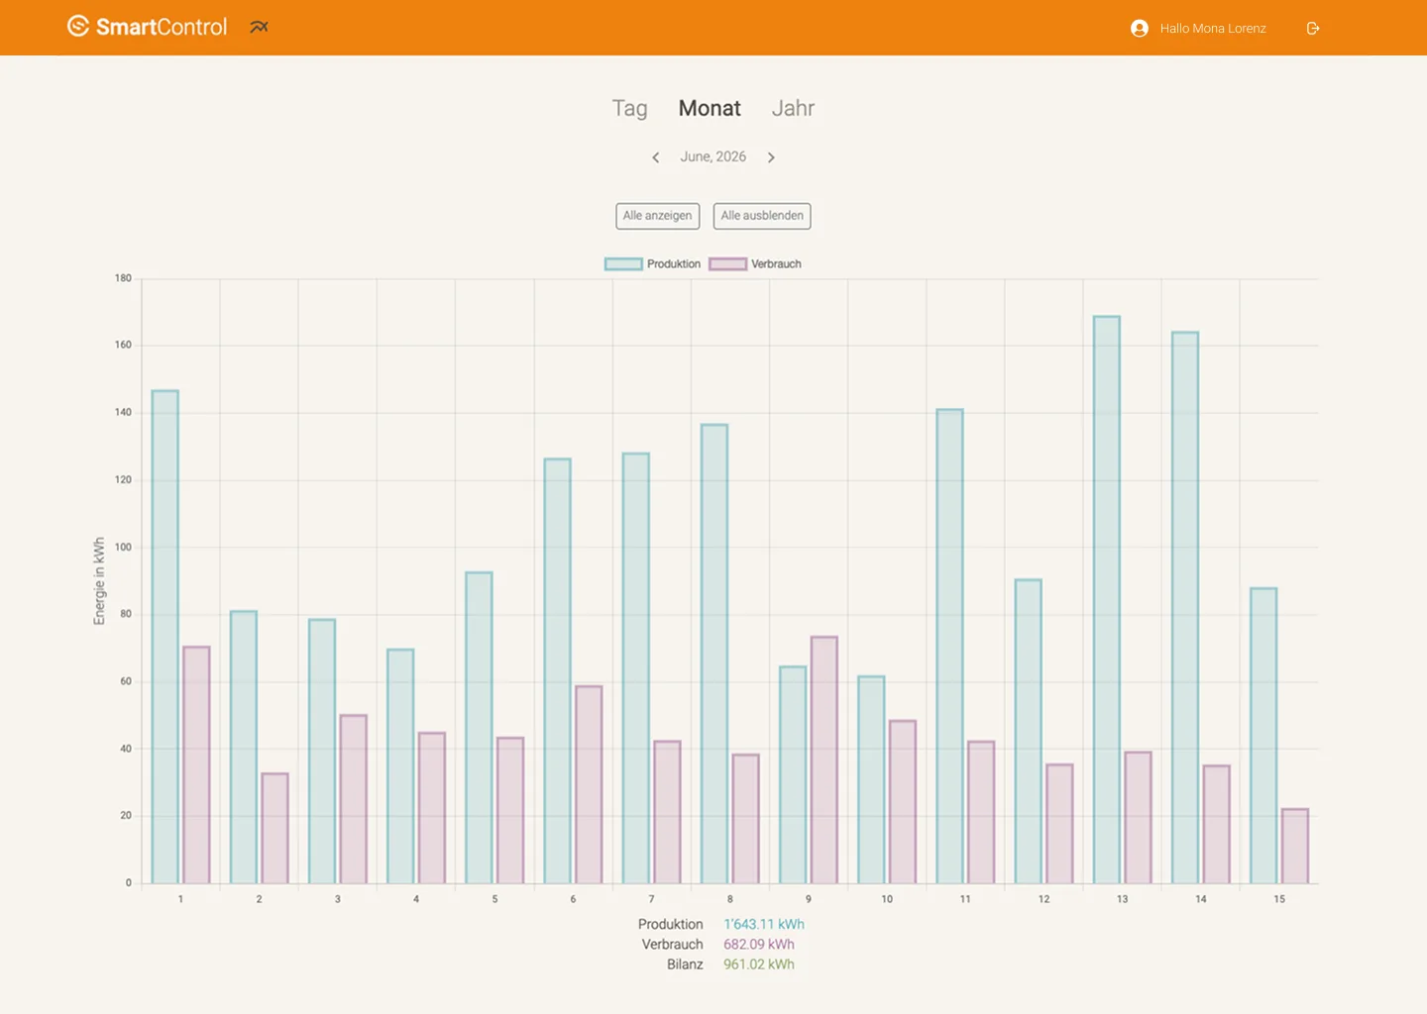Click Verbrauch bar for day 9
The width and height of the screenshot is (1427, 1014).
pyautogui.click(x=824, y=760)
